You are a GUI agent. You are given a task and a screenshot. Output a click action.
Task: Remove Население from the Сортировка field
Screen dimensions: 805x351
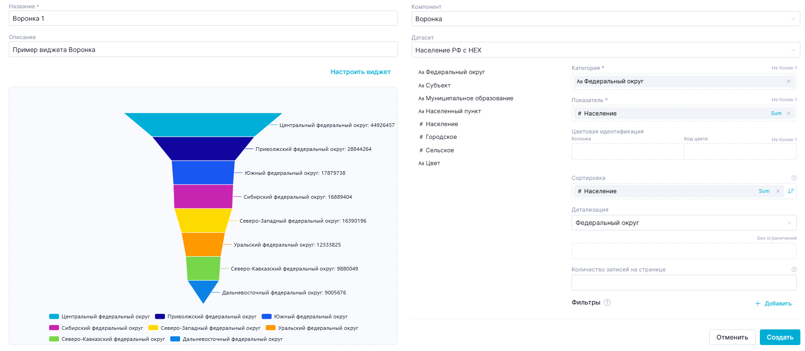coord(778,191)
